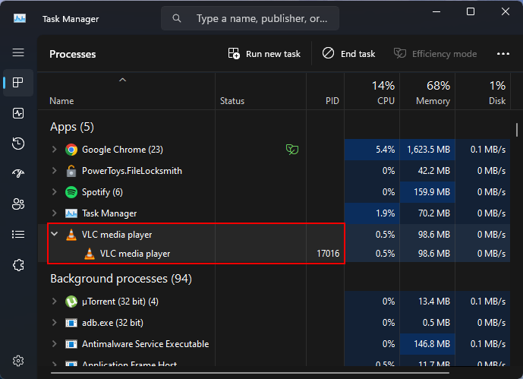Open the Users page icon
The height and width of the screenshot is (379, 523).
point(18,204)
